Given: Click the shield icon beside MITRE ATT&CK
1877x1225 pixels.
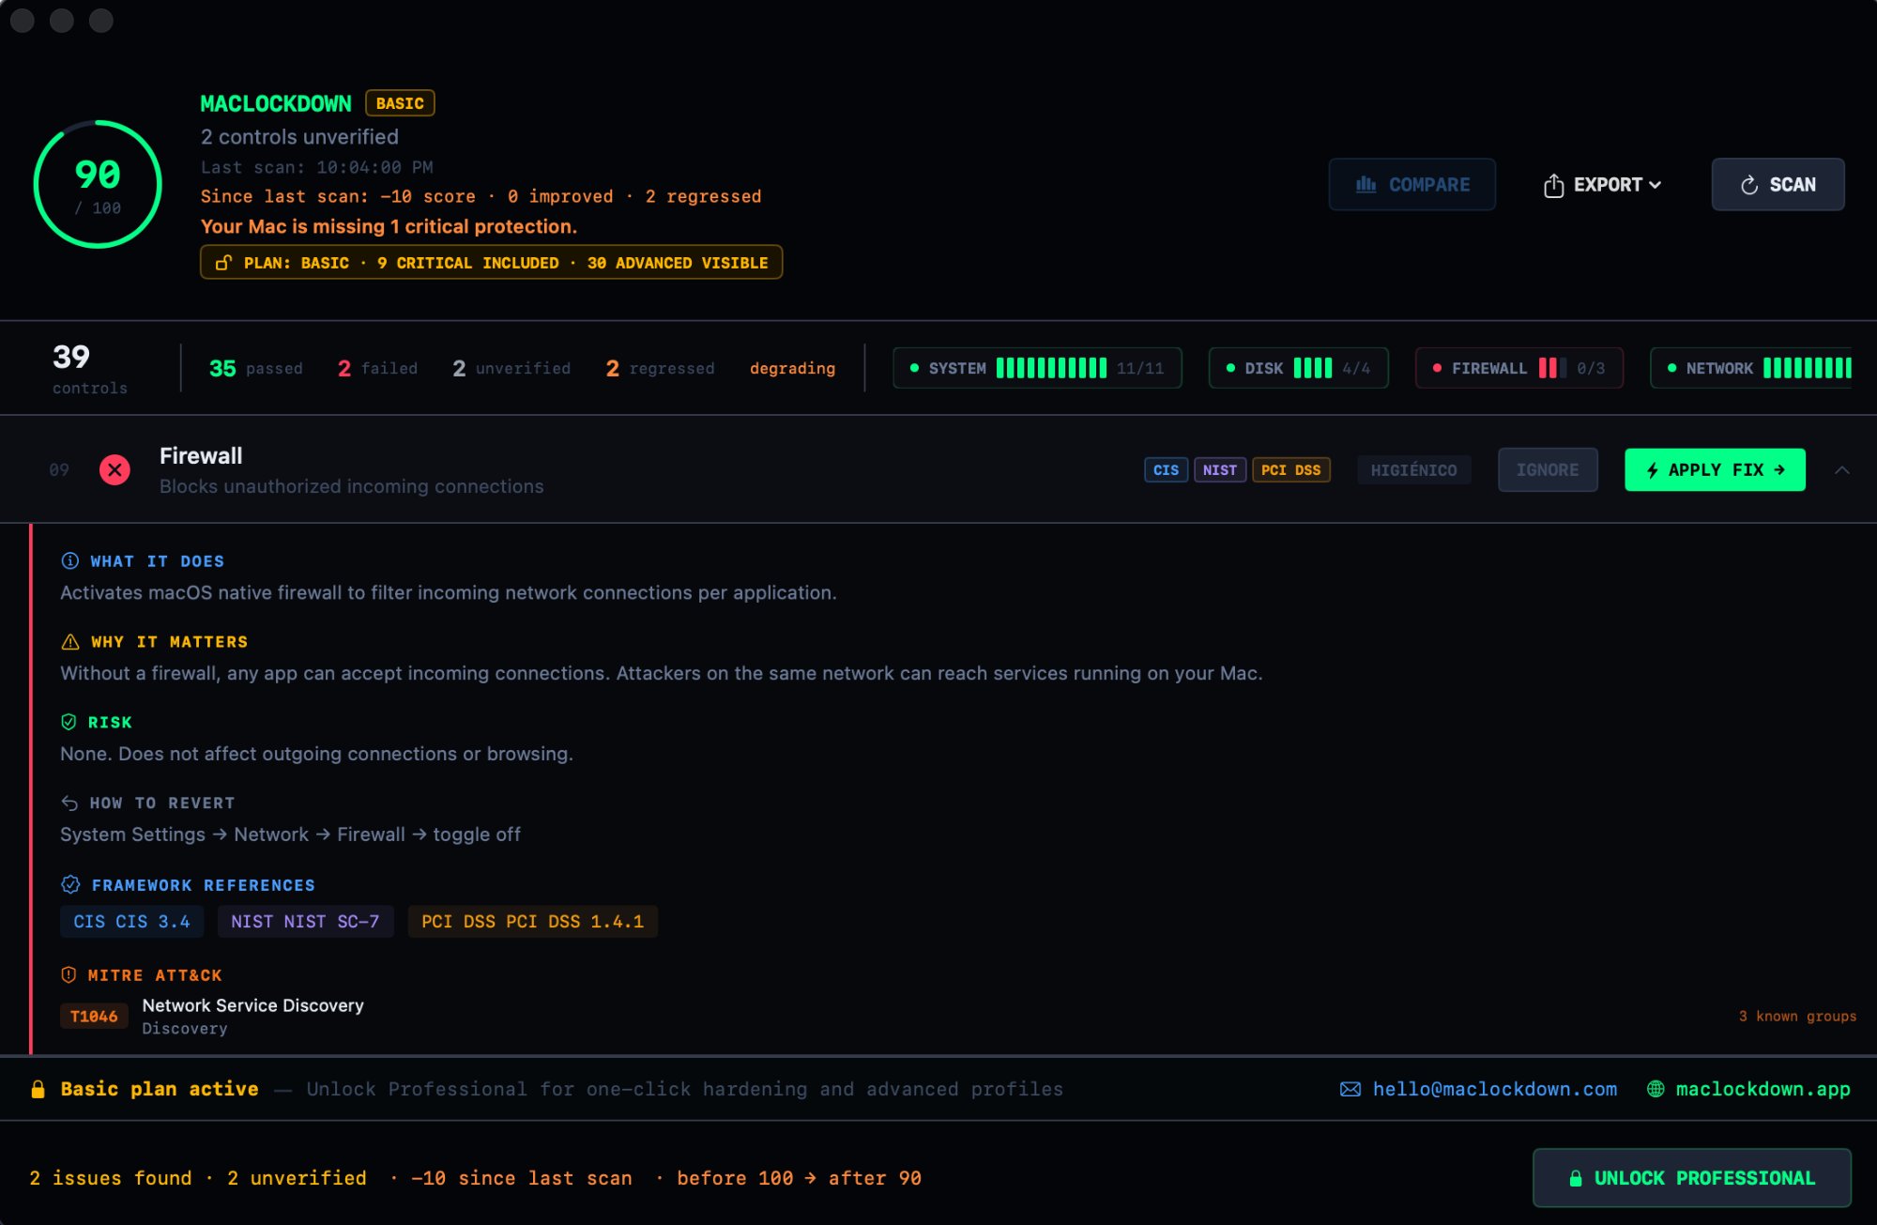Looking at the screenshot, I should pyautogui.click(x=69, y=975).
